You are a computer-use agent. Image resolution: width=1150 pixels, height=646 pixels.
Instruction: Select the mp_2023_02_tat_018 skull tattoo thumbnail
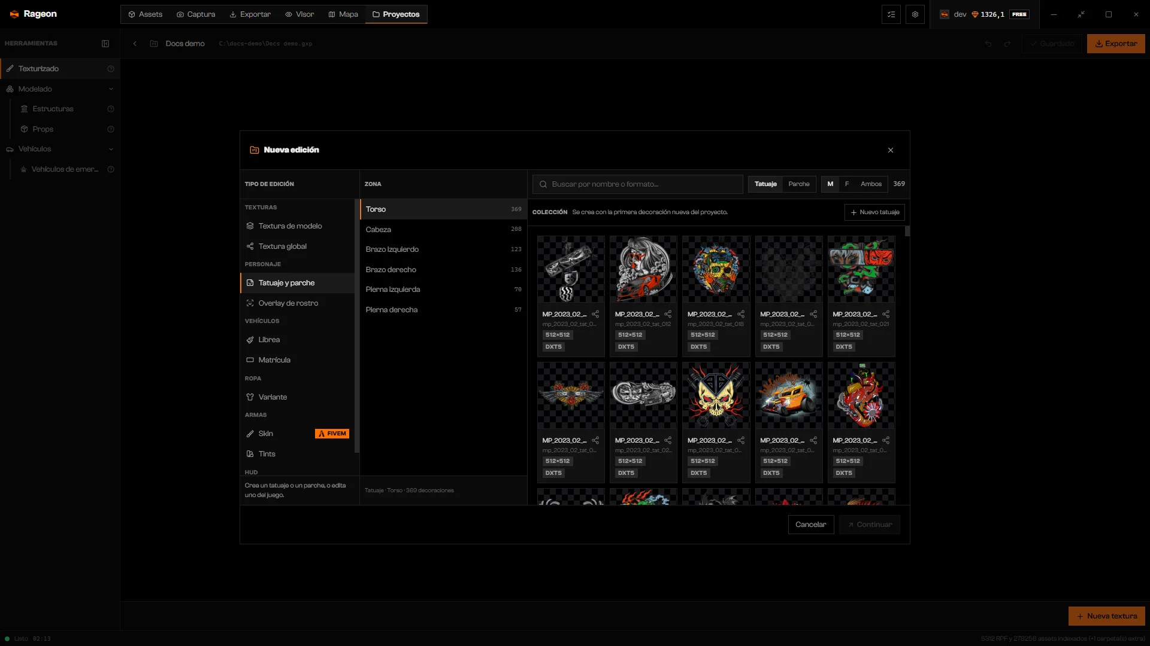click(x=716, y=269)
